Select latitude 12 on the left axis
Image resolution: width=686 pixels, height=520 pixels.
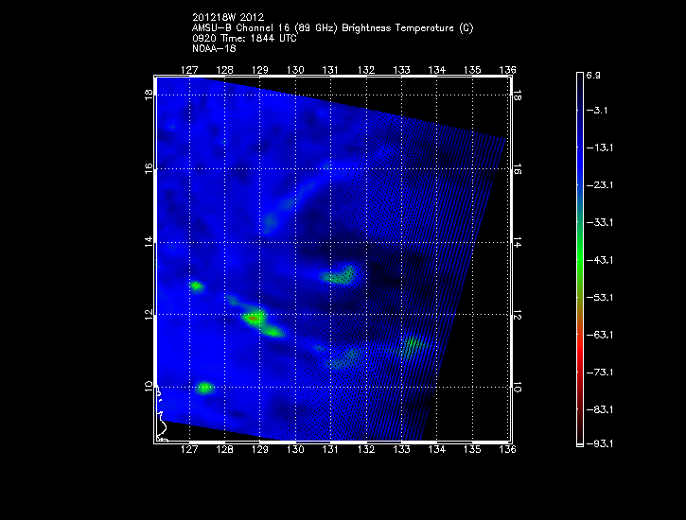click(149, 314)
